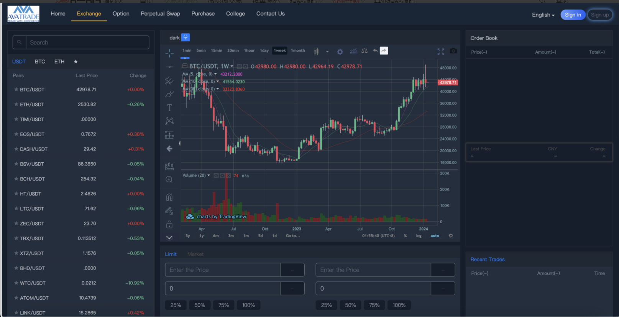Viewport: 619px width, 317px height.
Task: Enter fullscreen chart mode
Action: [441, 51]
